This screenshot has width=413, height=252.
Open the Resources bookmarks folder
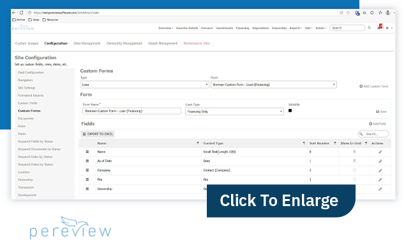pos(50,20)
